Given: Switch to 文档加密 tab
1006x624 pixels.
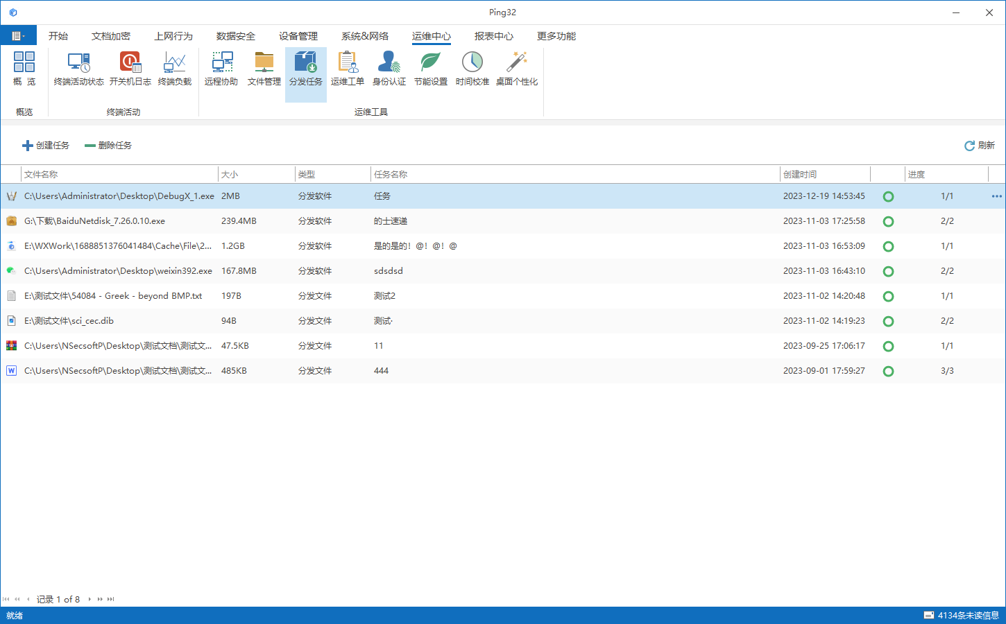Looking at the screenshot, I should [x=111, y=36].
